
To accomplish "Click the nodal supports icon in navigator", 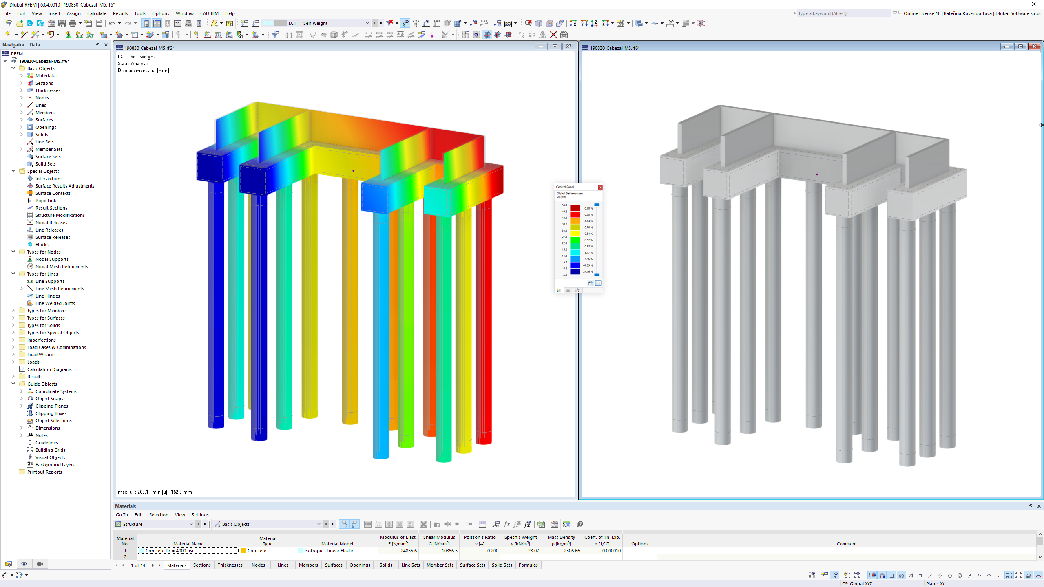I will tap(31, 259).
